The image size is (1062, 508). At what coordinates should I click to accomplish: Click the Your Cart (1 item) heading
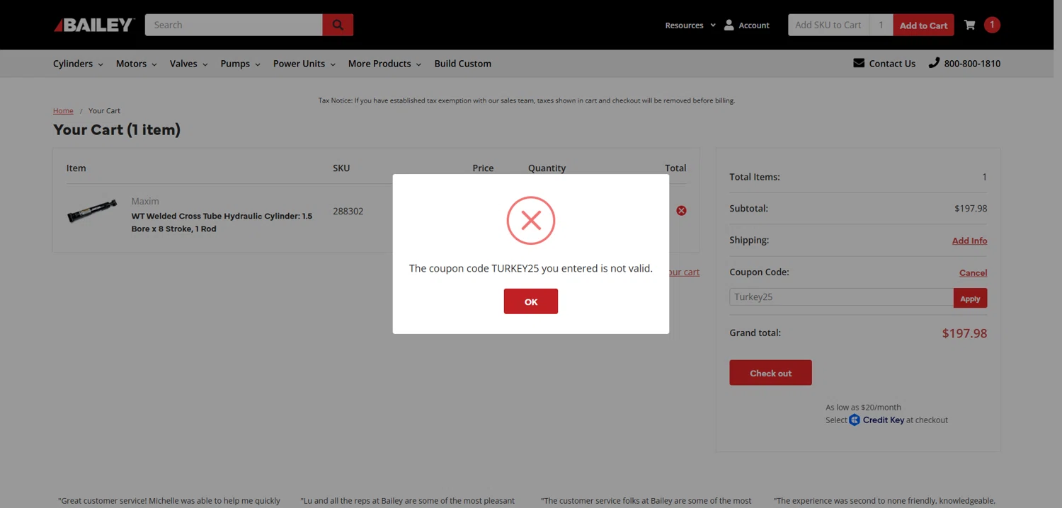coord(117,129)
